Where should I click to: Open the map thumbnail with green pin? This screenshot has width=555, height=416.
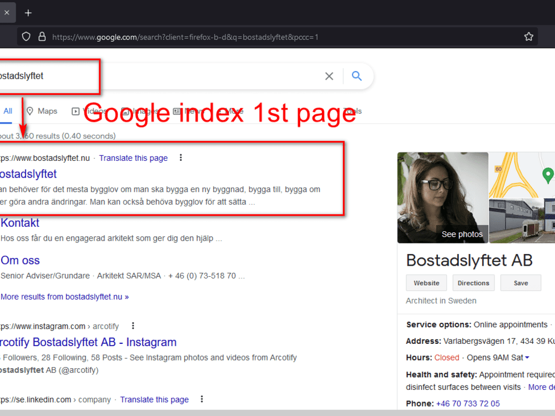coord(522,175)
